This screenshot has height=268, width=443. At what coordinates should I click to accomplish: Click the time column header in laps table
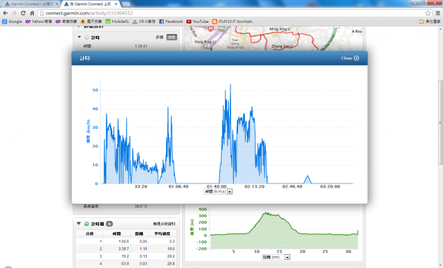coord(117,233)
